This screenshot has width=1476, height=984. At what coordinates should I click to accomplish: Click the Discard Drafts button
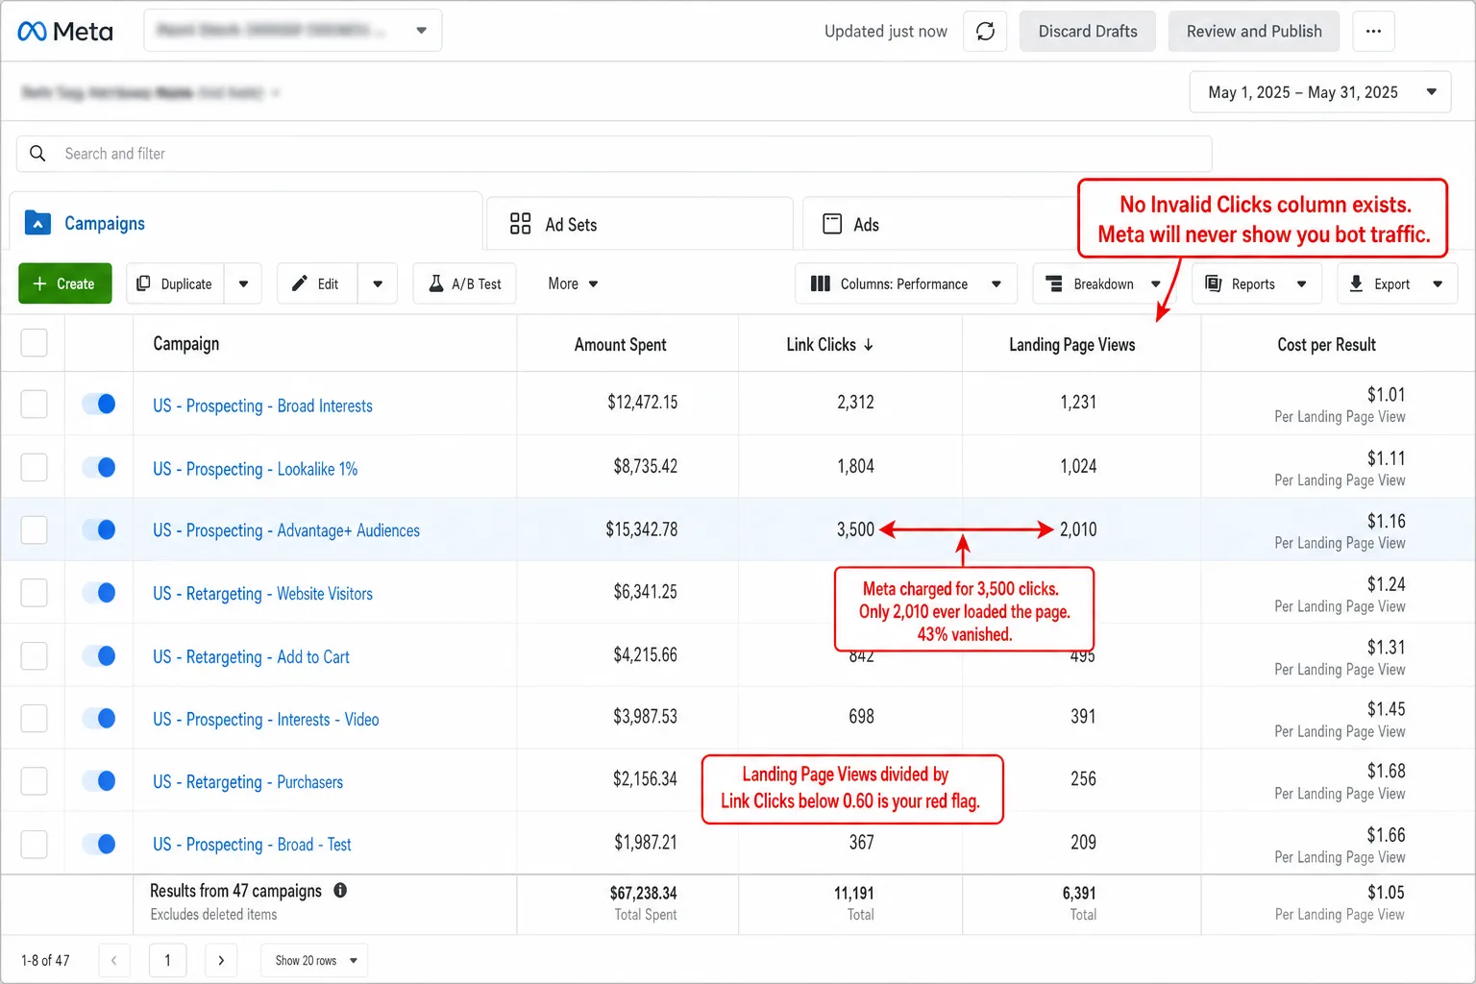1088,32
